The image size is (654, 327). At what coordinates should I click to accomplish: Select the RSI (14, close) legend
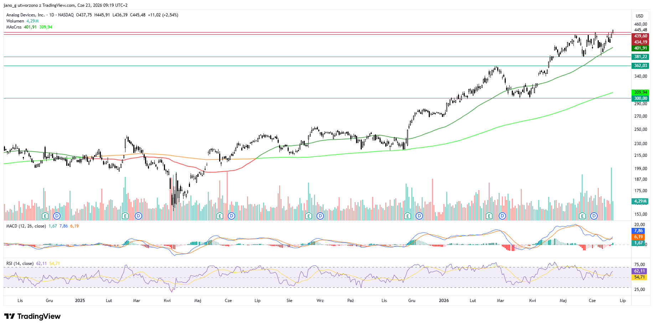coord(20,264)
